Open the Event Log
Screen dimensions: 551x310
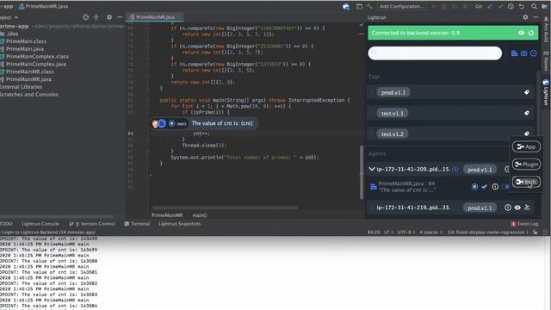pos(524,224)
